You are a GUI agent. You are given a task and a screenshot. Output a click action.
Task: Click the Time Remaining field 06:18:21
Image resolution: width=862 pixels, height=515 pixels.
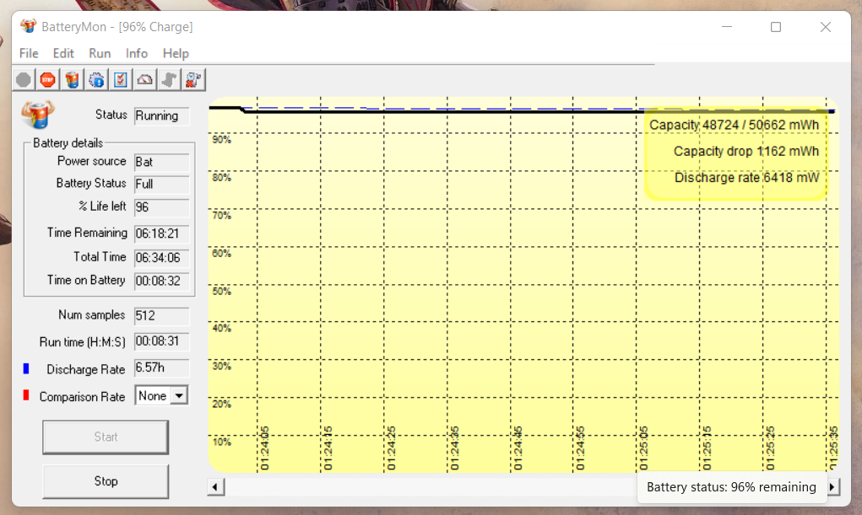click(161, 233)
